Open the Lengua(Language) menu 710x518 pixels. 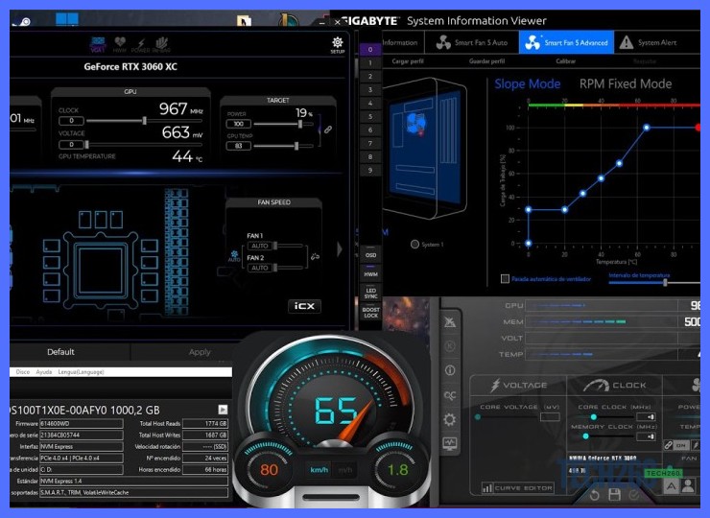click(81, 372)
